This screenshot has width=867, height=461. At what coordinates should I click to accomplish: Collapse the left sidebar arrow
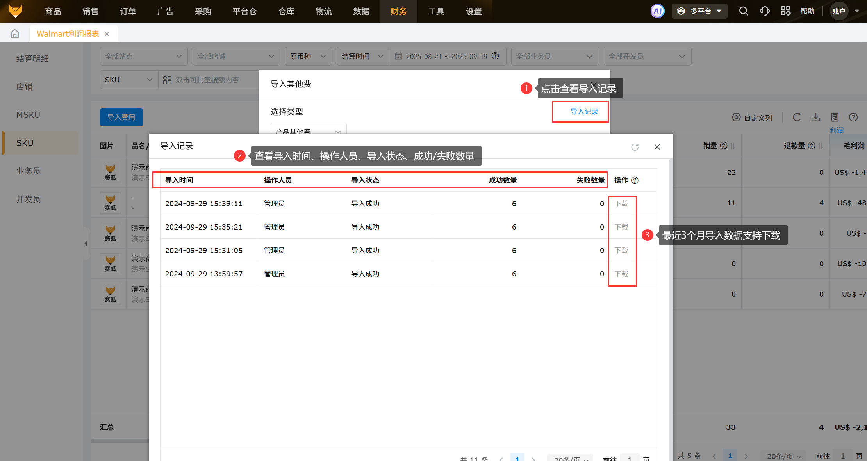coord(86,244)
